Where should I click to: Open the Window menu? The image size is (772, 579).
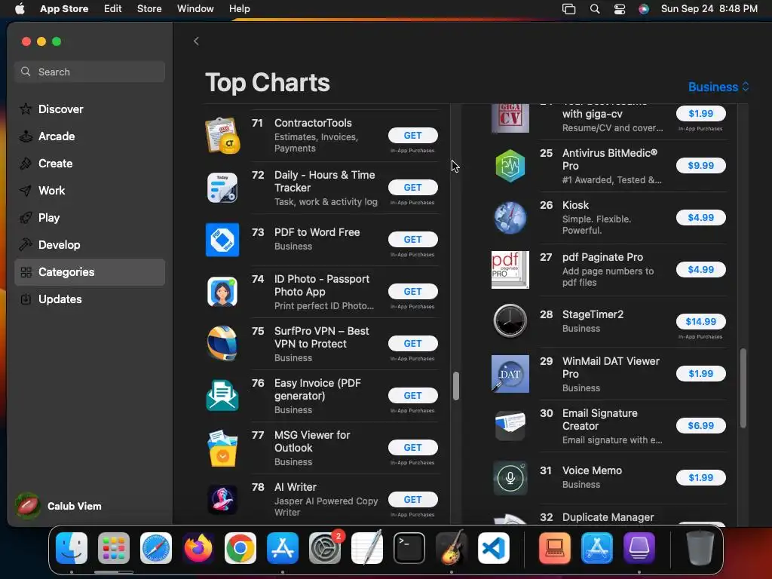[195, 9]
